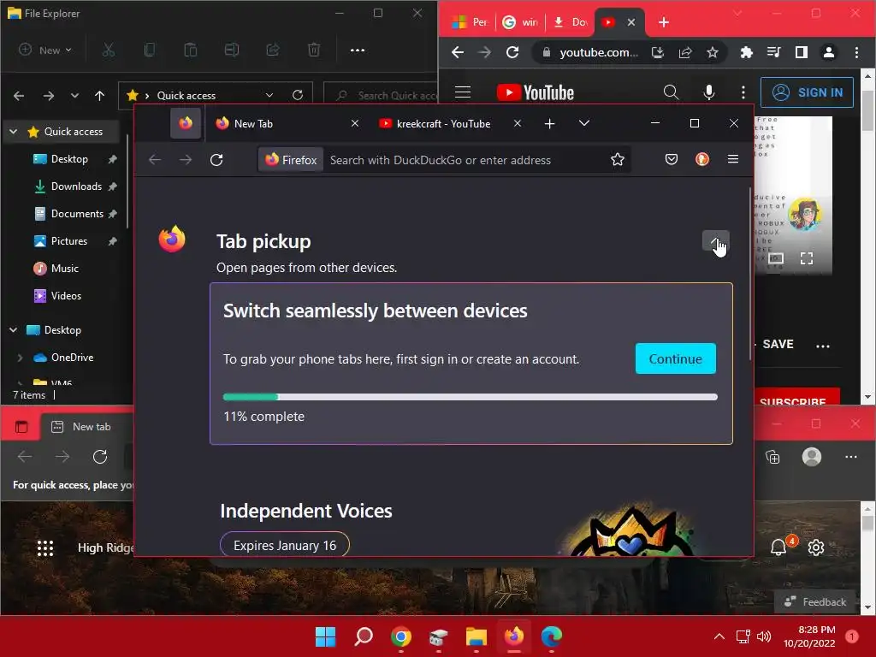
Task: Click SIGN IN on YouTube
Action: pos(808,92)
